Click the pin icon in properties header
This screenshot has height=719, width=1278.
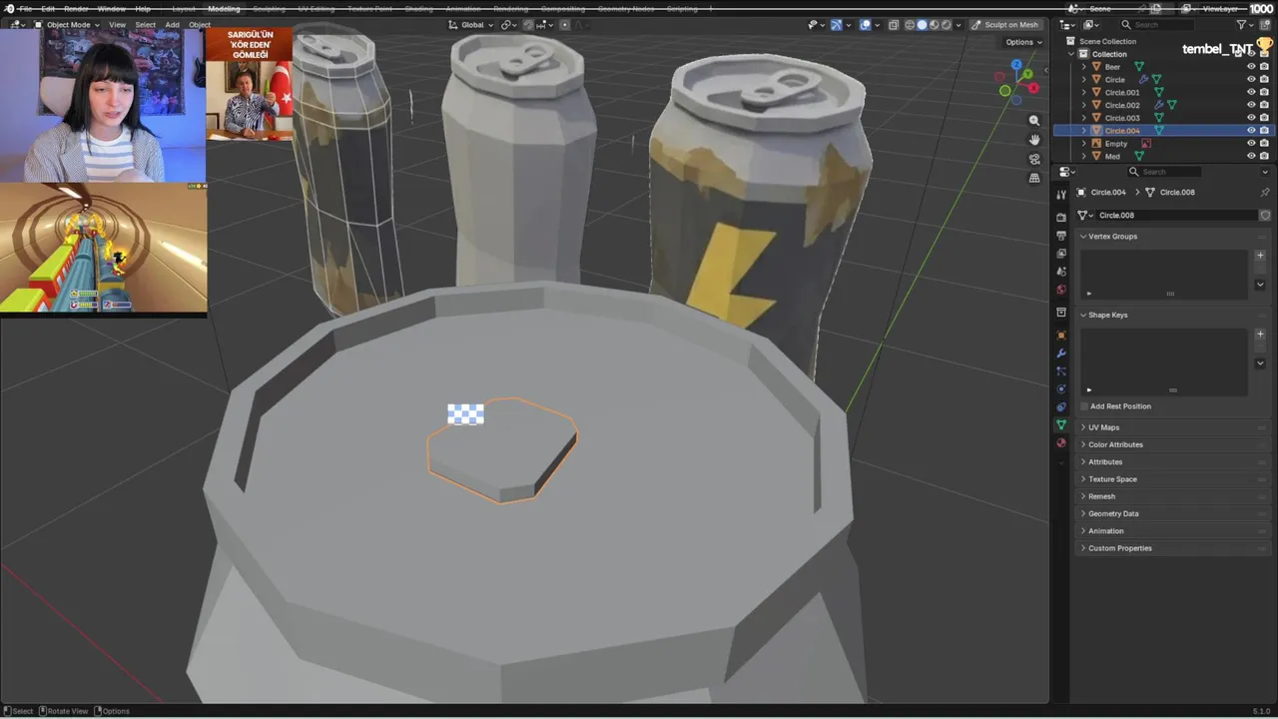click(1264, 192)
